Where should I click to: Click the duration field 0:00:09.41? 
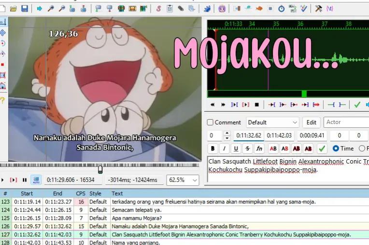point(312,136)
